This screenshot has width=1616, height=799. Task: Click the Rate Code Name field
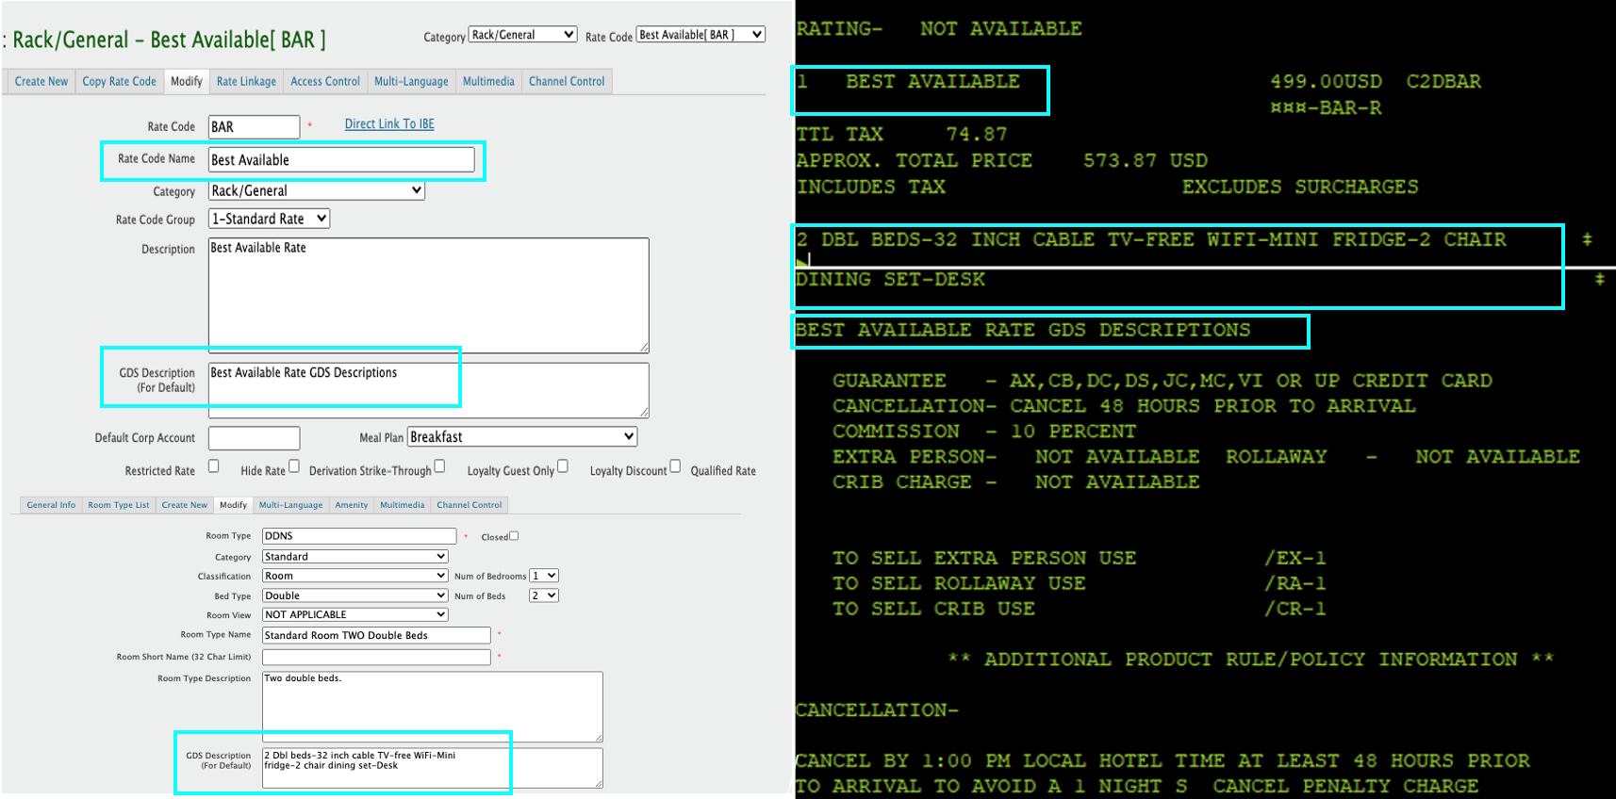[x=341, y=160]
